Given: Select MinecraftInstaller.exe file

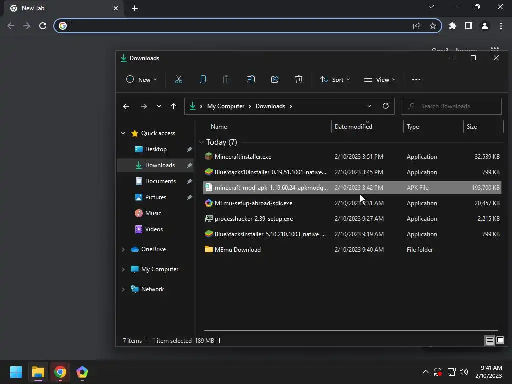Looking at the screenshot, I should pos(352,156).
